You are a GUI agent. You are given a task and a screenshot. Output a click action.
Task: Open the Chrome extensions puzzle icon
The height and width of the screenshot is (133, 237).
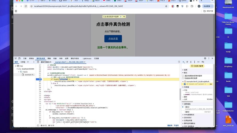192,6
